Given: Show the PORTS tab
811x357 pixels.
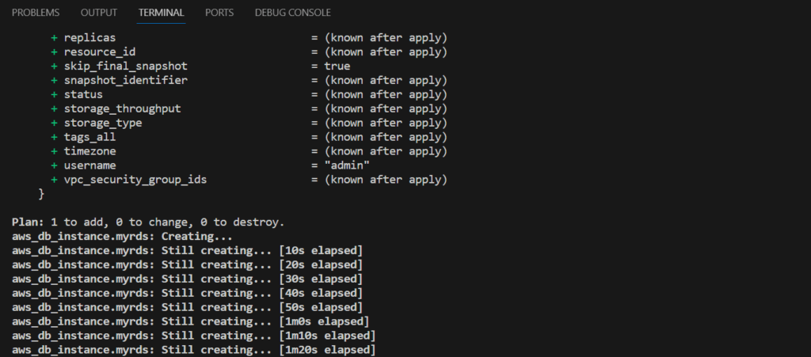Looking at the screenshot, I should point(219,13).
